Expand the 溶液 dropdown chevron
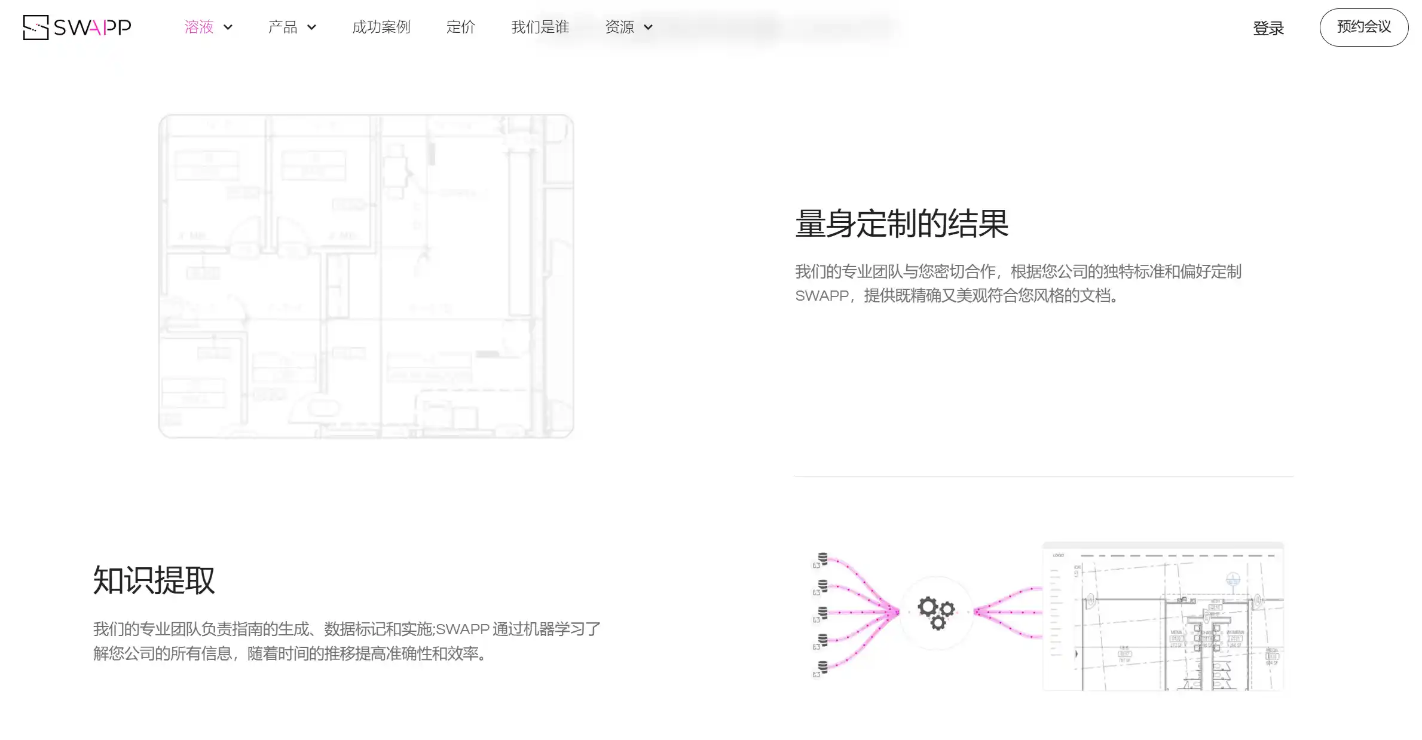The image size is (1422, 740). 228,27
